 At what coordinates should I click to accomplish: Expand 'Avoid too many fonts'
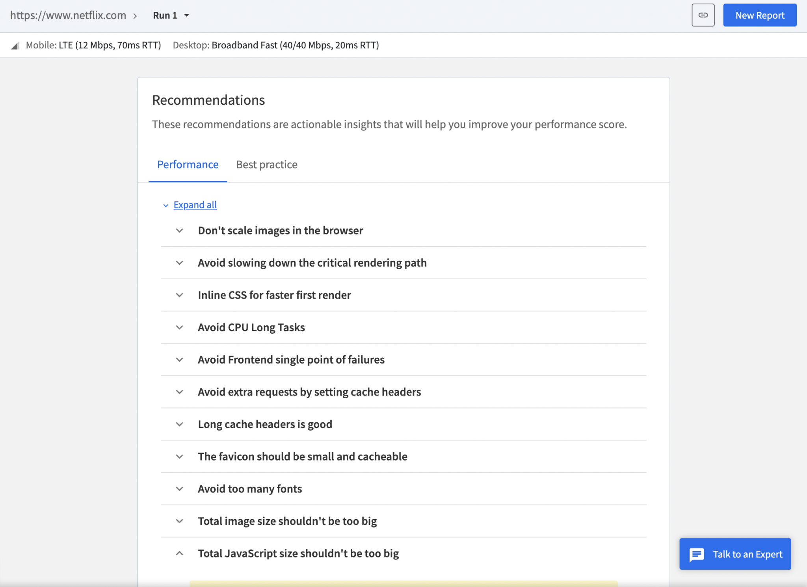(x=180, y=489)
